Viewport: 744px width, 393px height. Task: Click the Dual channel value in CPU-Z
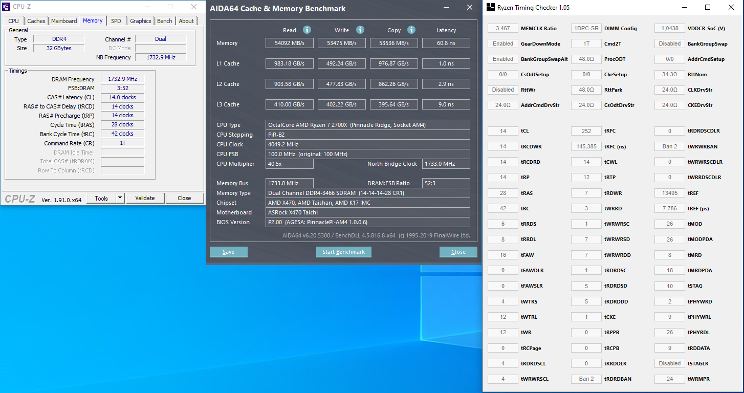point(161,39)
